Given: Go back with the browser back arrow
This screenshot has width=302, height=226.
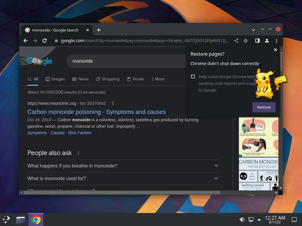Looking at the screenshot, I should (26, 41).
